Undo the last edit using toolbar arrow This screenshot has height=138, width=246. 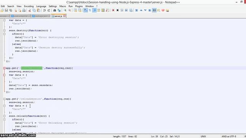[45, 10]
